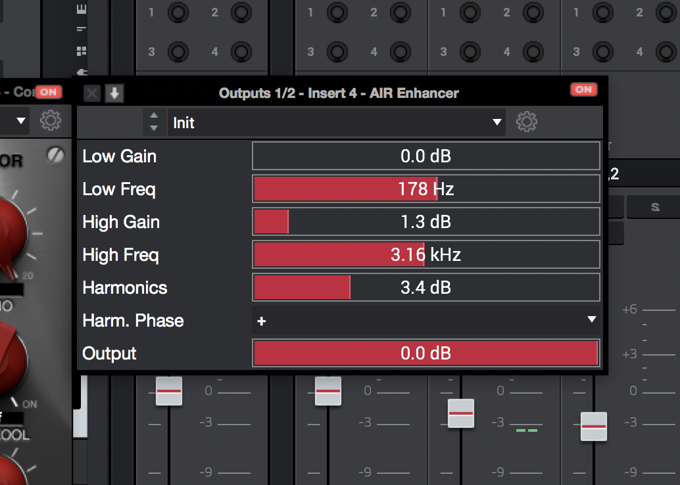Click the slashed-circle icon on compressor panel

click(55, 154)
